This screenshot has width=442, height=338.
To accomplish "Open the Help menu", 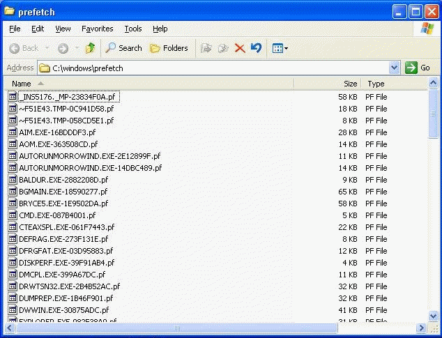I will [160, 29].
